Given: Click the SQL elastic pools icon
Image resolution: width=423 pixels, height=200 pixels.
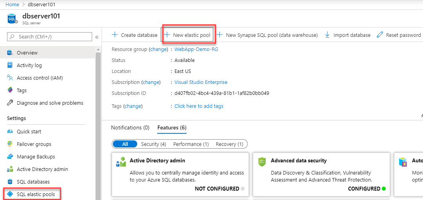Looking at the screenshot, I should tap(10, 195).
